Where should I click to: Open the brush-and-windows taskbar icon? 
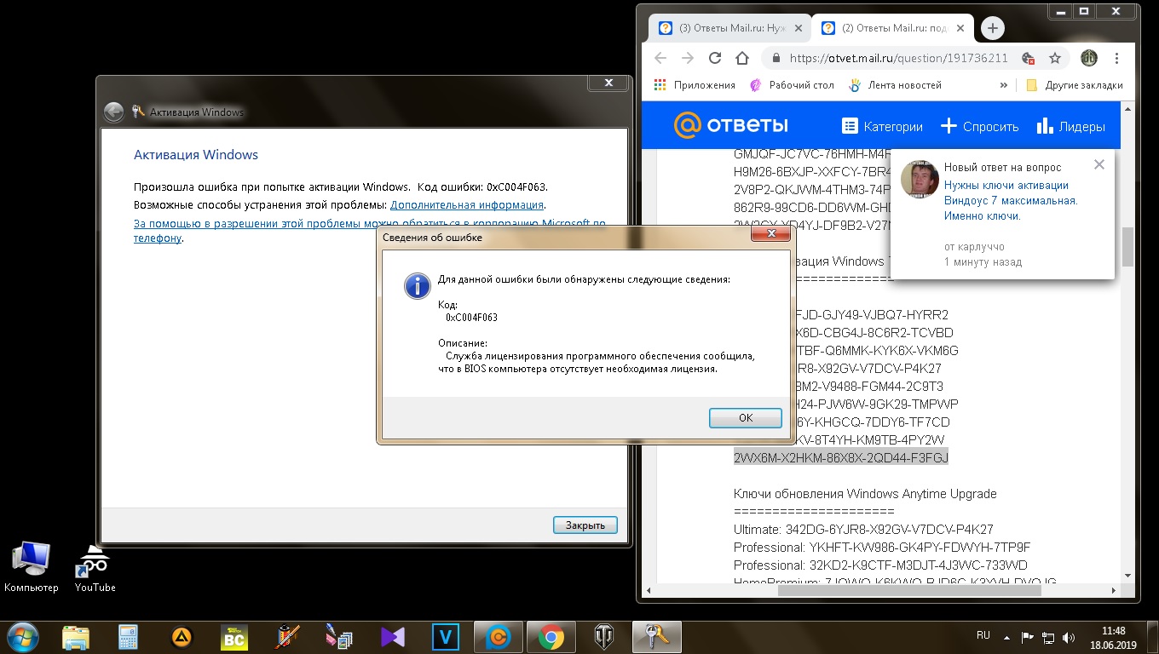(340, 637)
